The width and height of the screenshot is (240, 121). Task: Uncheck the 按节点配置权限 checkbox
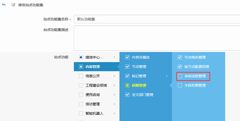point(180,67)
